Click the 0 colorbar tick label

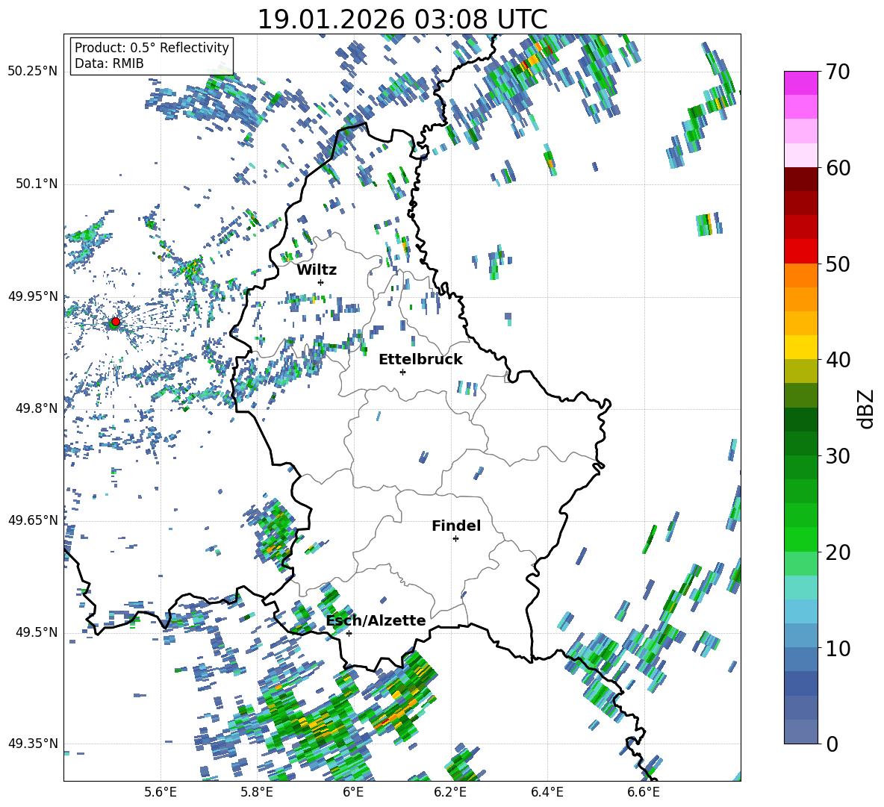(831, 744)
